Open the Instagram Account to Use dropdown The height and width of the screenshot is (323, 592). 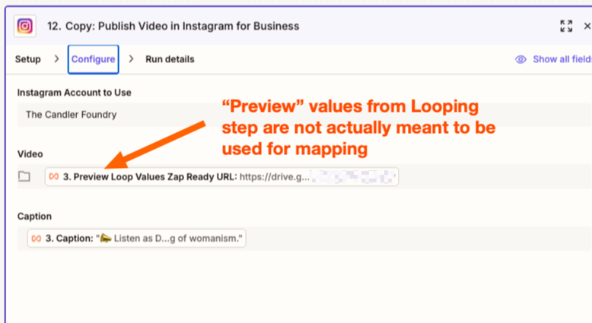[304, 116]
